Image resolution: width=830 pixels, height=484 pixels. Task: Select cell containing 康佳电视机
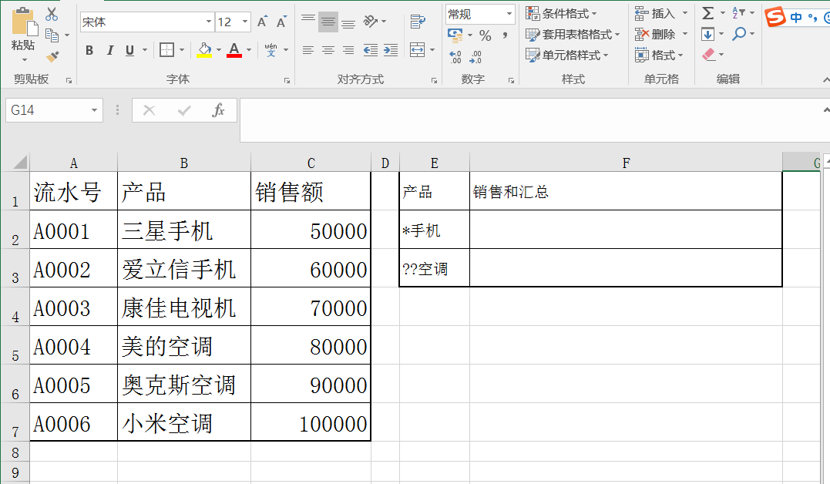point(183,308)
